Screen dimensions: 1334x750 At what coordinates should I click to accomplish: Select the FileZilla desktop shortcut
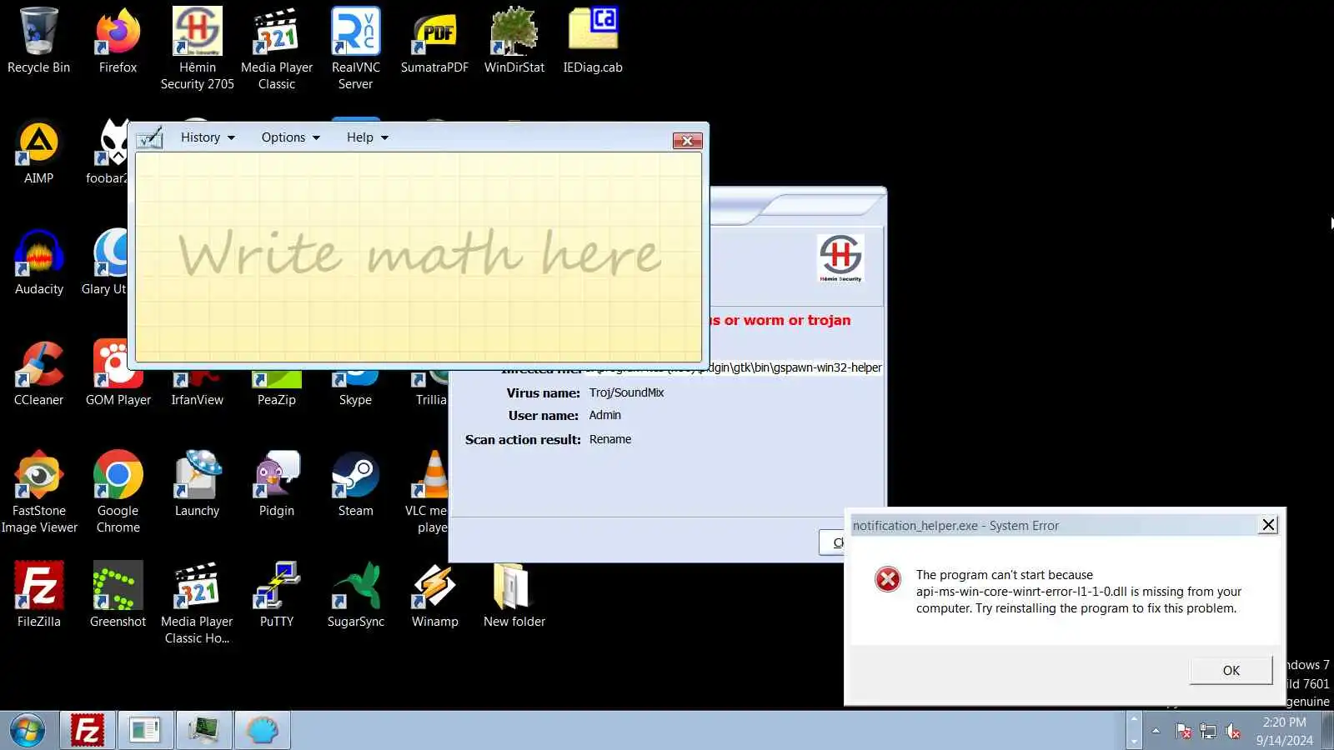(x=38, y=595)
